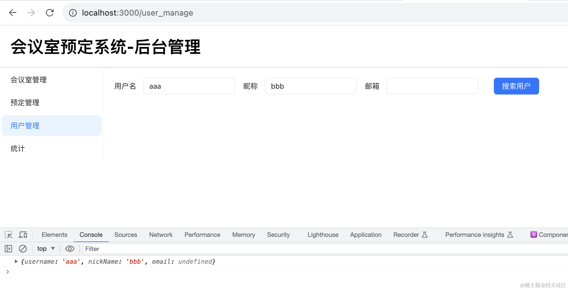Clear the console with the ban icon
Screen dimensions: 568x290
pos(23,249)
